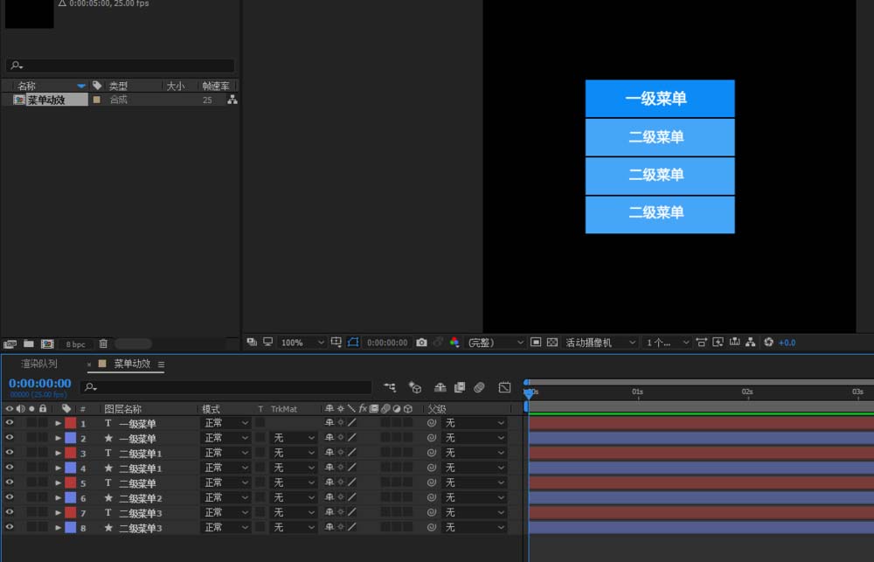
Task: Open composition mini-flowchart icon in timeline
Action: click(x=390, y=387)
